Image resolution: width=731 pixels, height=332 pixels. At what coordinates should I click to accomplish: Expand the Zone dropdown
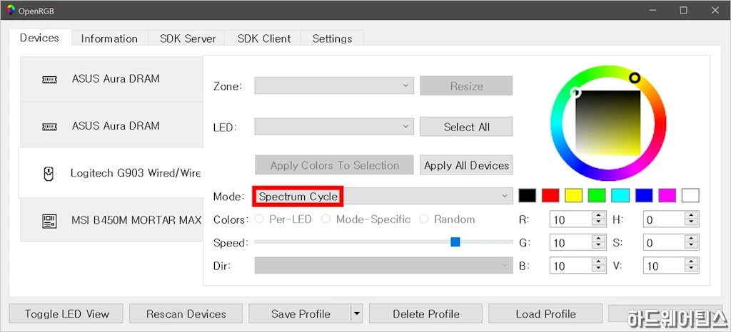click(333, 86)
